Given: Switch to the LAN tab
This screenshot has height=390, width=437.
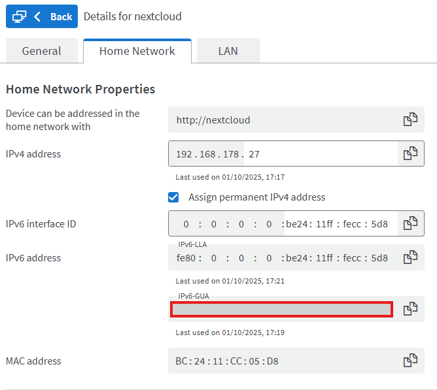Looking at the screenshot, I should (x=228, y=51).
